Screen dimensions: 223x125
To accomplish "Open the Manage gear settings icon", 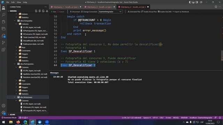I will 3,112.
